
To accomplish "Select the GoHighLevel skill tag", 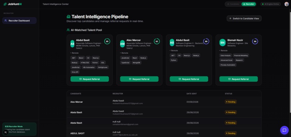I will 103,67.
